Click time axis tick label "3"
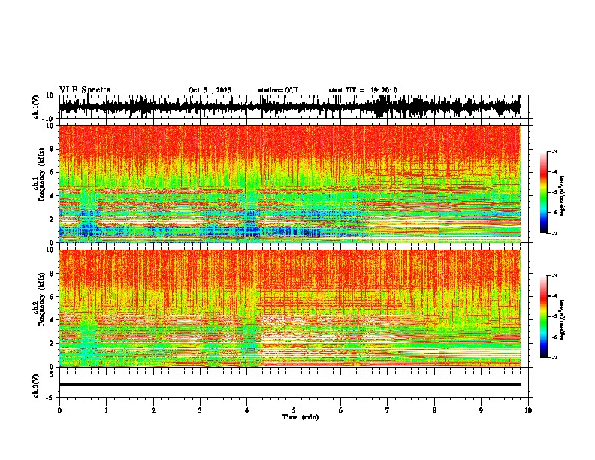This screenshot has width=595, height=460. (200, 410)
